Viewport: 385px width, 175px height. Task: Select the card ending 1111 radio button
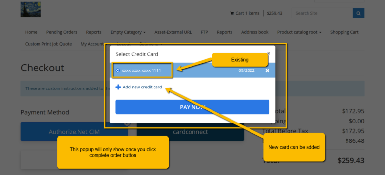pos(117,70)
